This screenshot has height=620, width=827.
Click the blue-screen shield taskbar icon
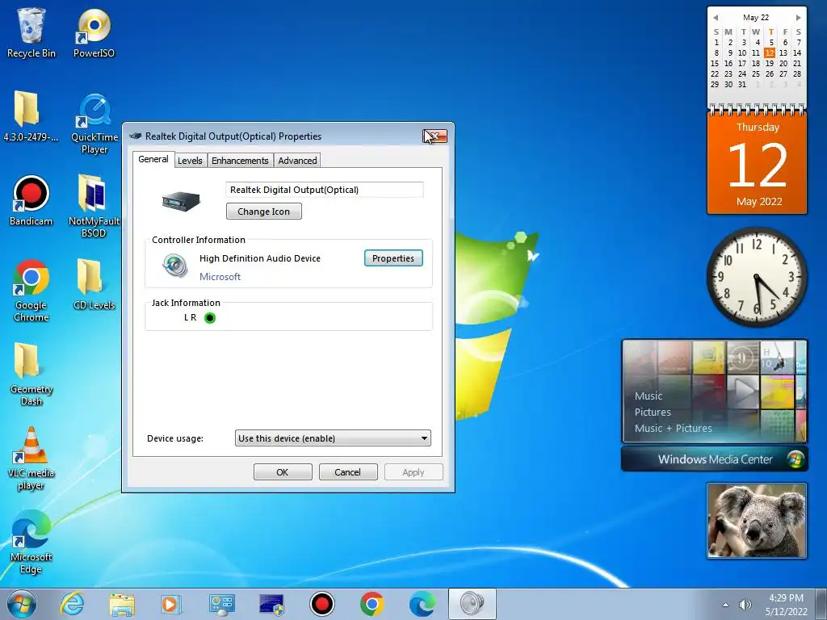(x=271, y=604)
